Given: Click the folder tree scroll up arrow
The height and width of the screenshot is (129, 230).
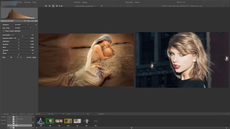Looking at the screenshot, I should pyautogui.click(x=33, y=117).
